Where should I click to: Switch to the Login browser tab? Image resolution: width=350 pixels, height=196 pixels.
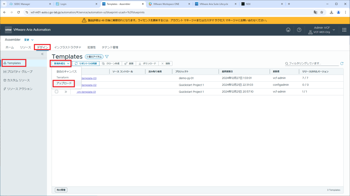pyautogui.click(x=76, y=4)
